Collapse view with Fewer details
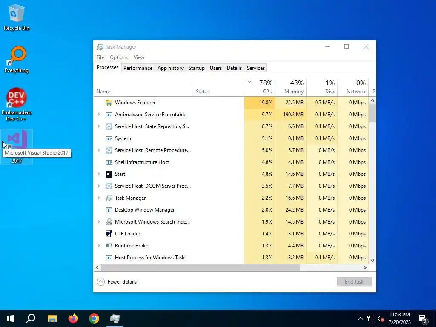Viewport: 436px width, 327px height. click(x=117, y=282)
